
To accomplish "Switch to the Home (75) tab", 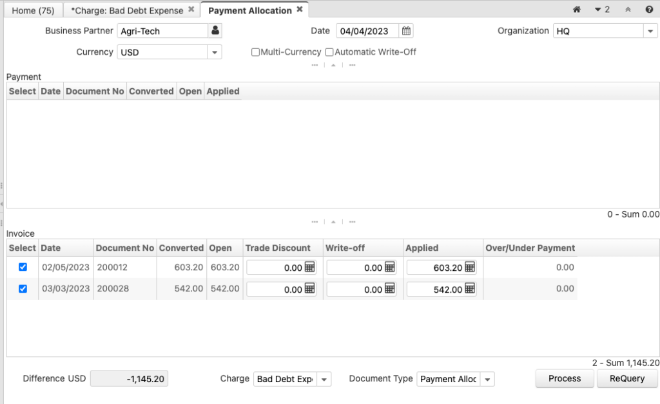I will tap(33, 10).
